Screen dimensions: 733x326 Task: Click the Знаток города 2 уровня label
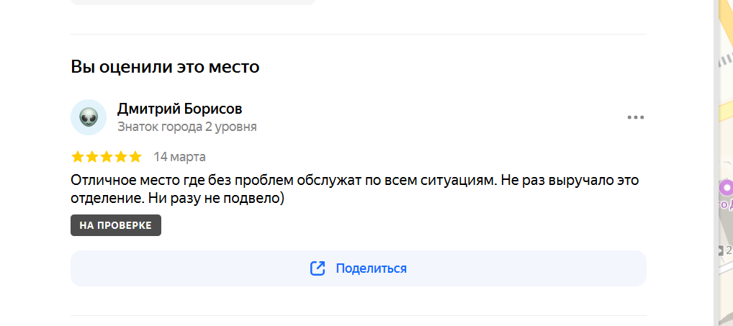pos(187,127)
